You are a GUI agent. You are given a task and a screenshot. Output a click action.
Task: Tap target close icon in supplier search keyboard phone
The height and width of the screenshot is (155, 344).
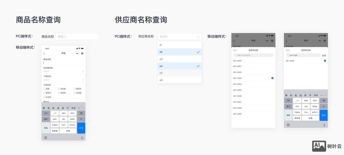pyautogui.click(x=325, y=41)
